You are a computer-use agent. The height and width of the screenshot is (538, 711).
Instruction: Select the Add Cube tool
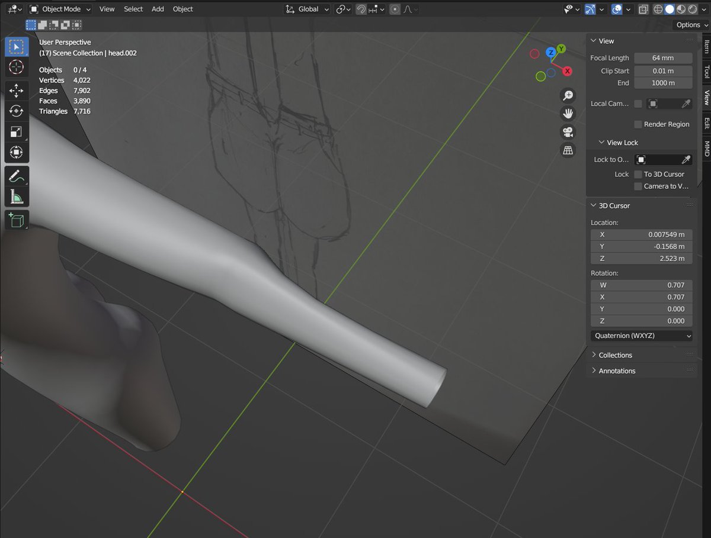[17, 220]
